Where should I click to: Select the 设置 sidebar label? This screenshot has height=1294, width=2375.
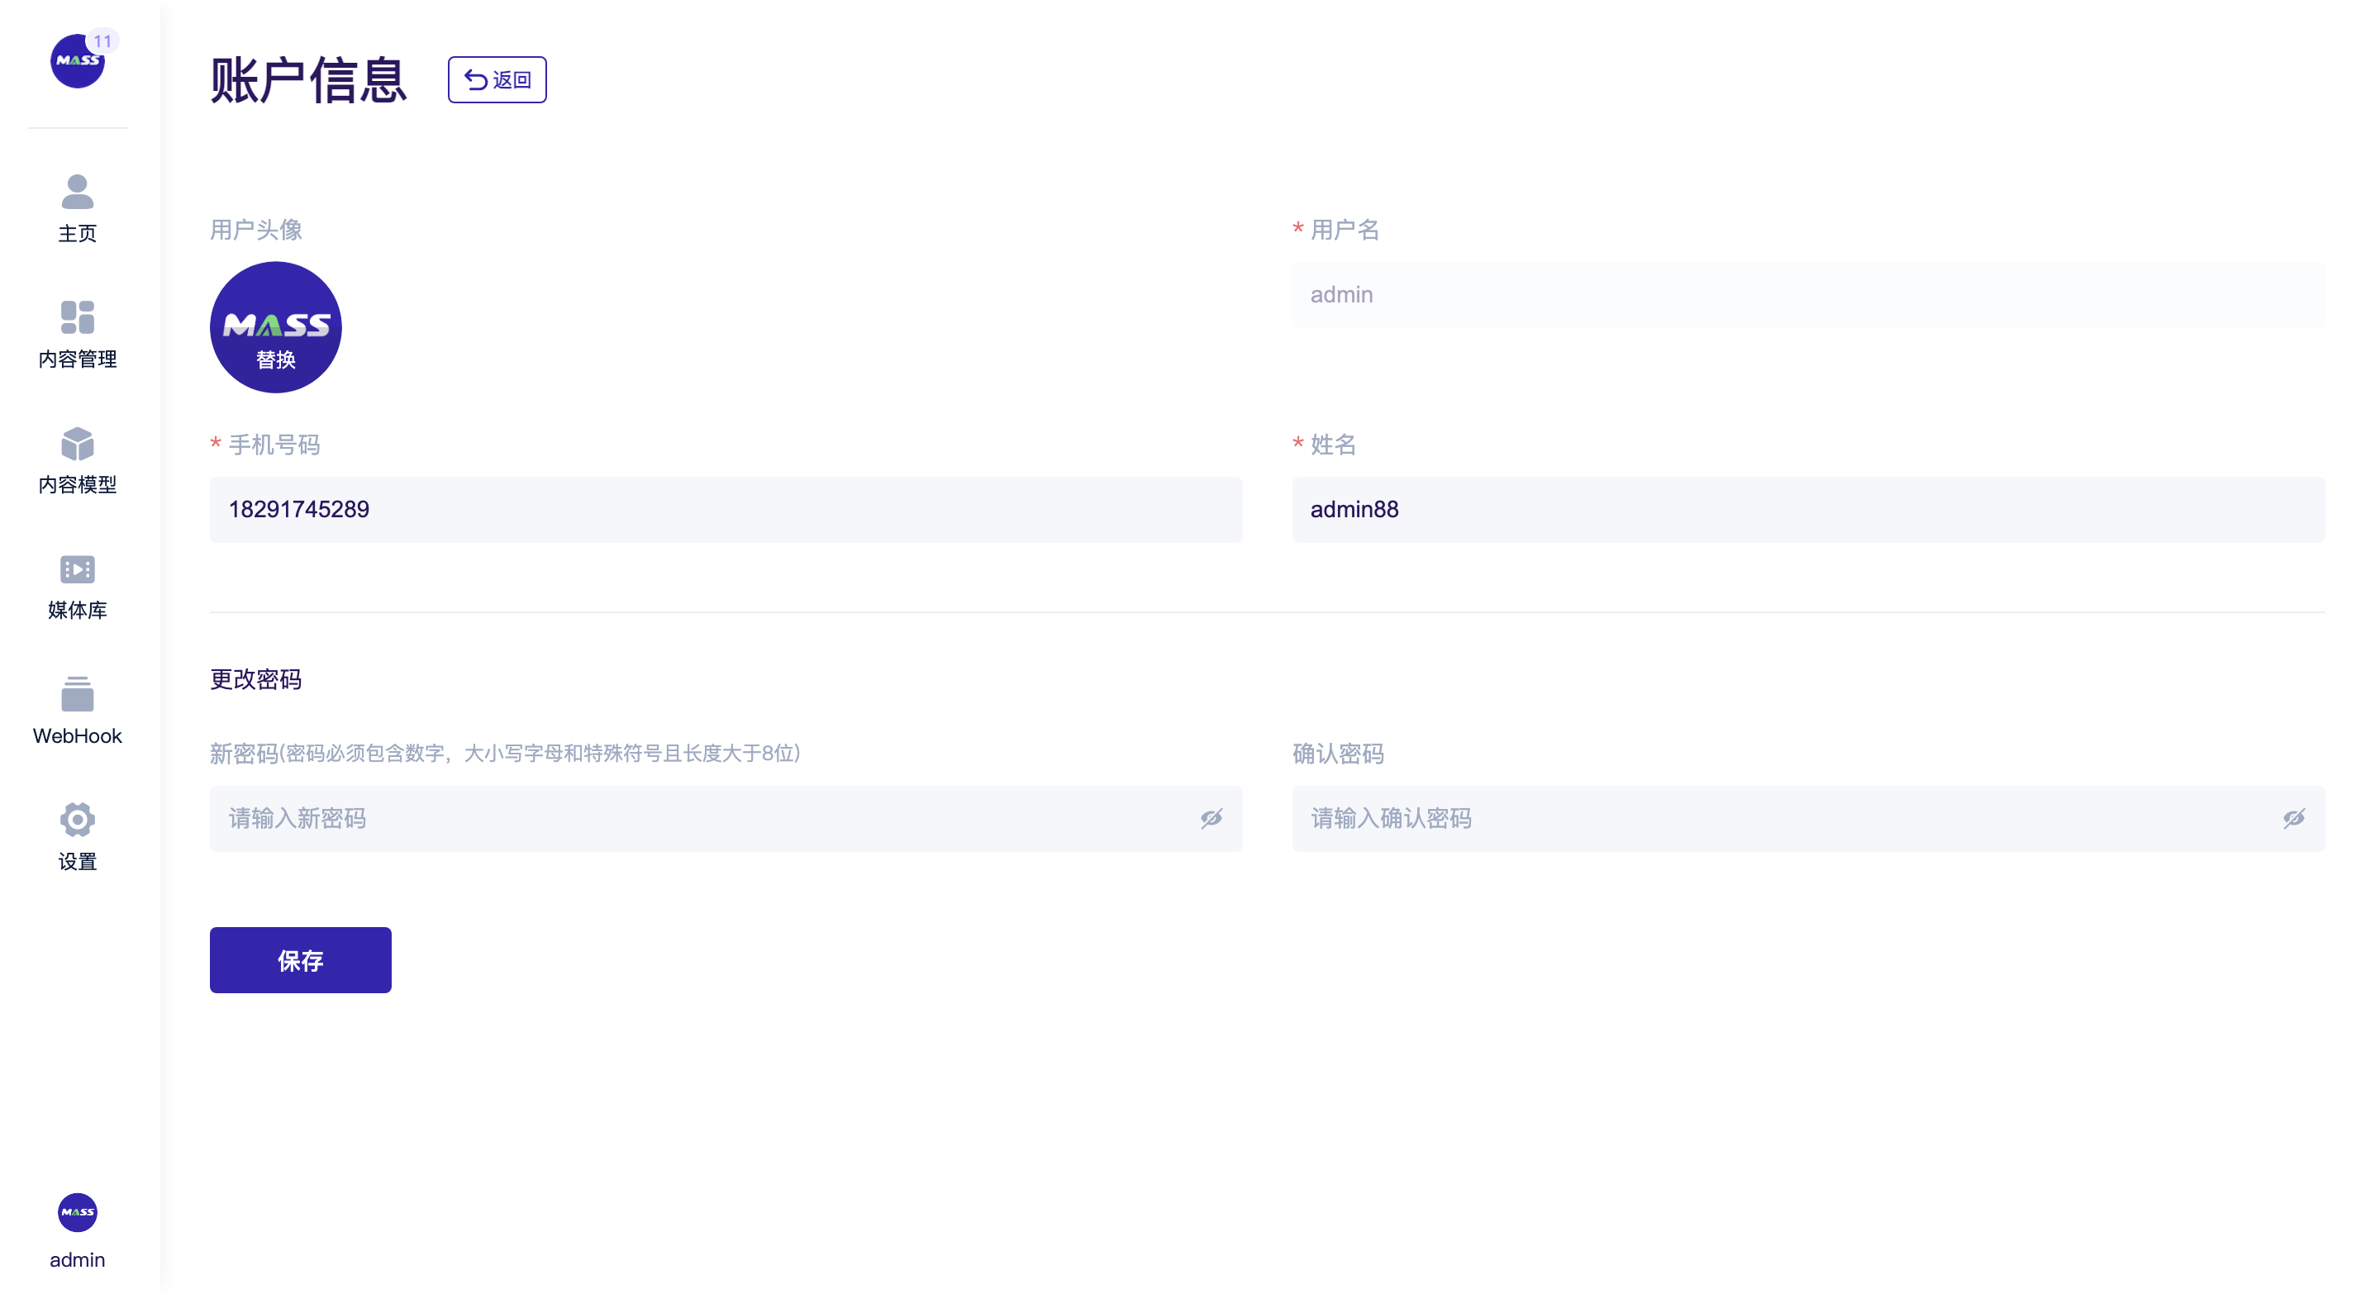click(x=78, y=862)
